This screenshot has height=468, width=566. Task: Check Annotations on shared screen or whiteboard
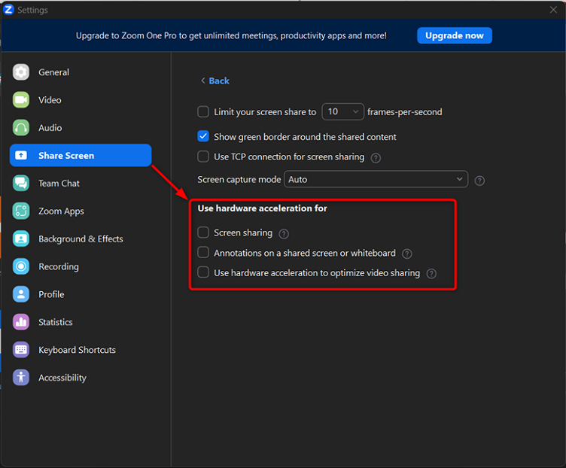(203, 252)
